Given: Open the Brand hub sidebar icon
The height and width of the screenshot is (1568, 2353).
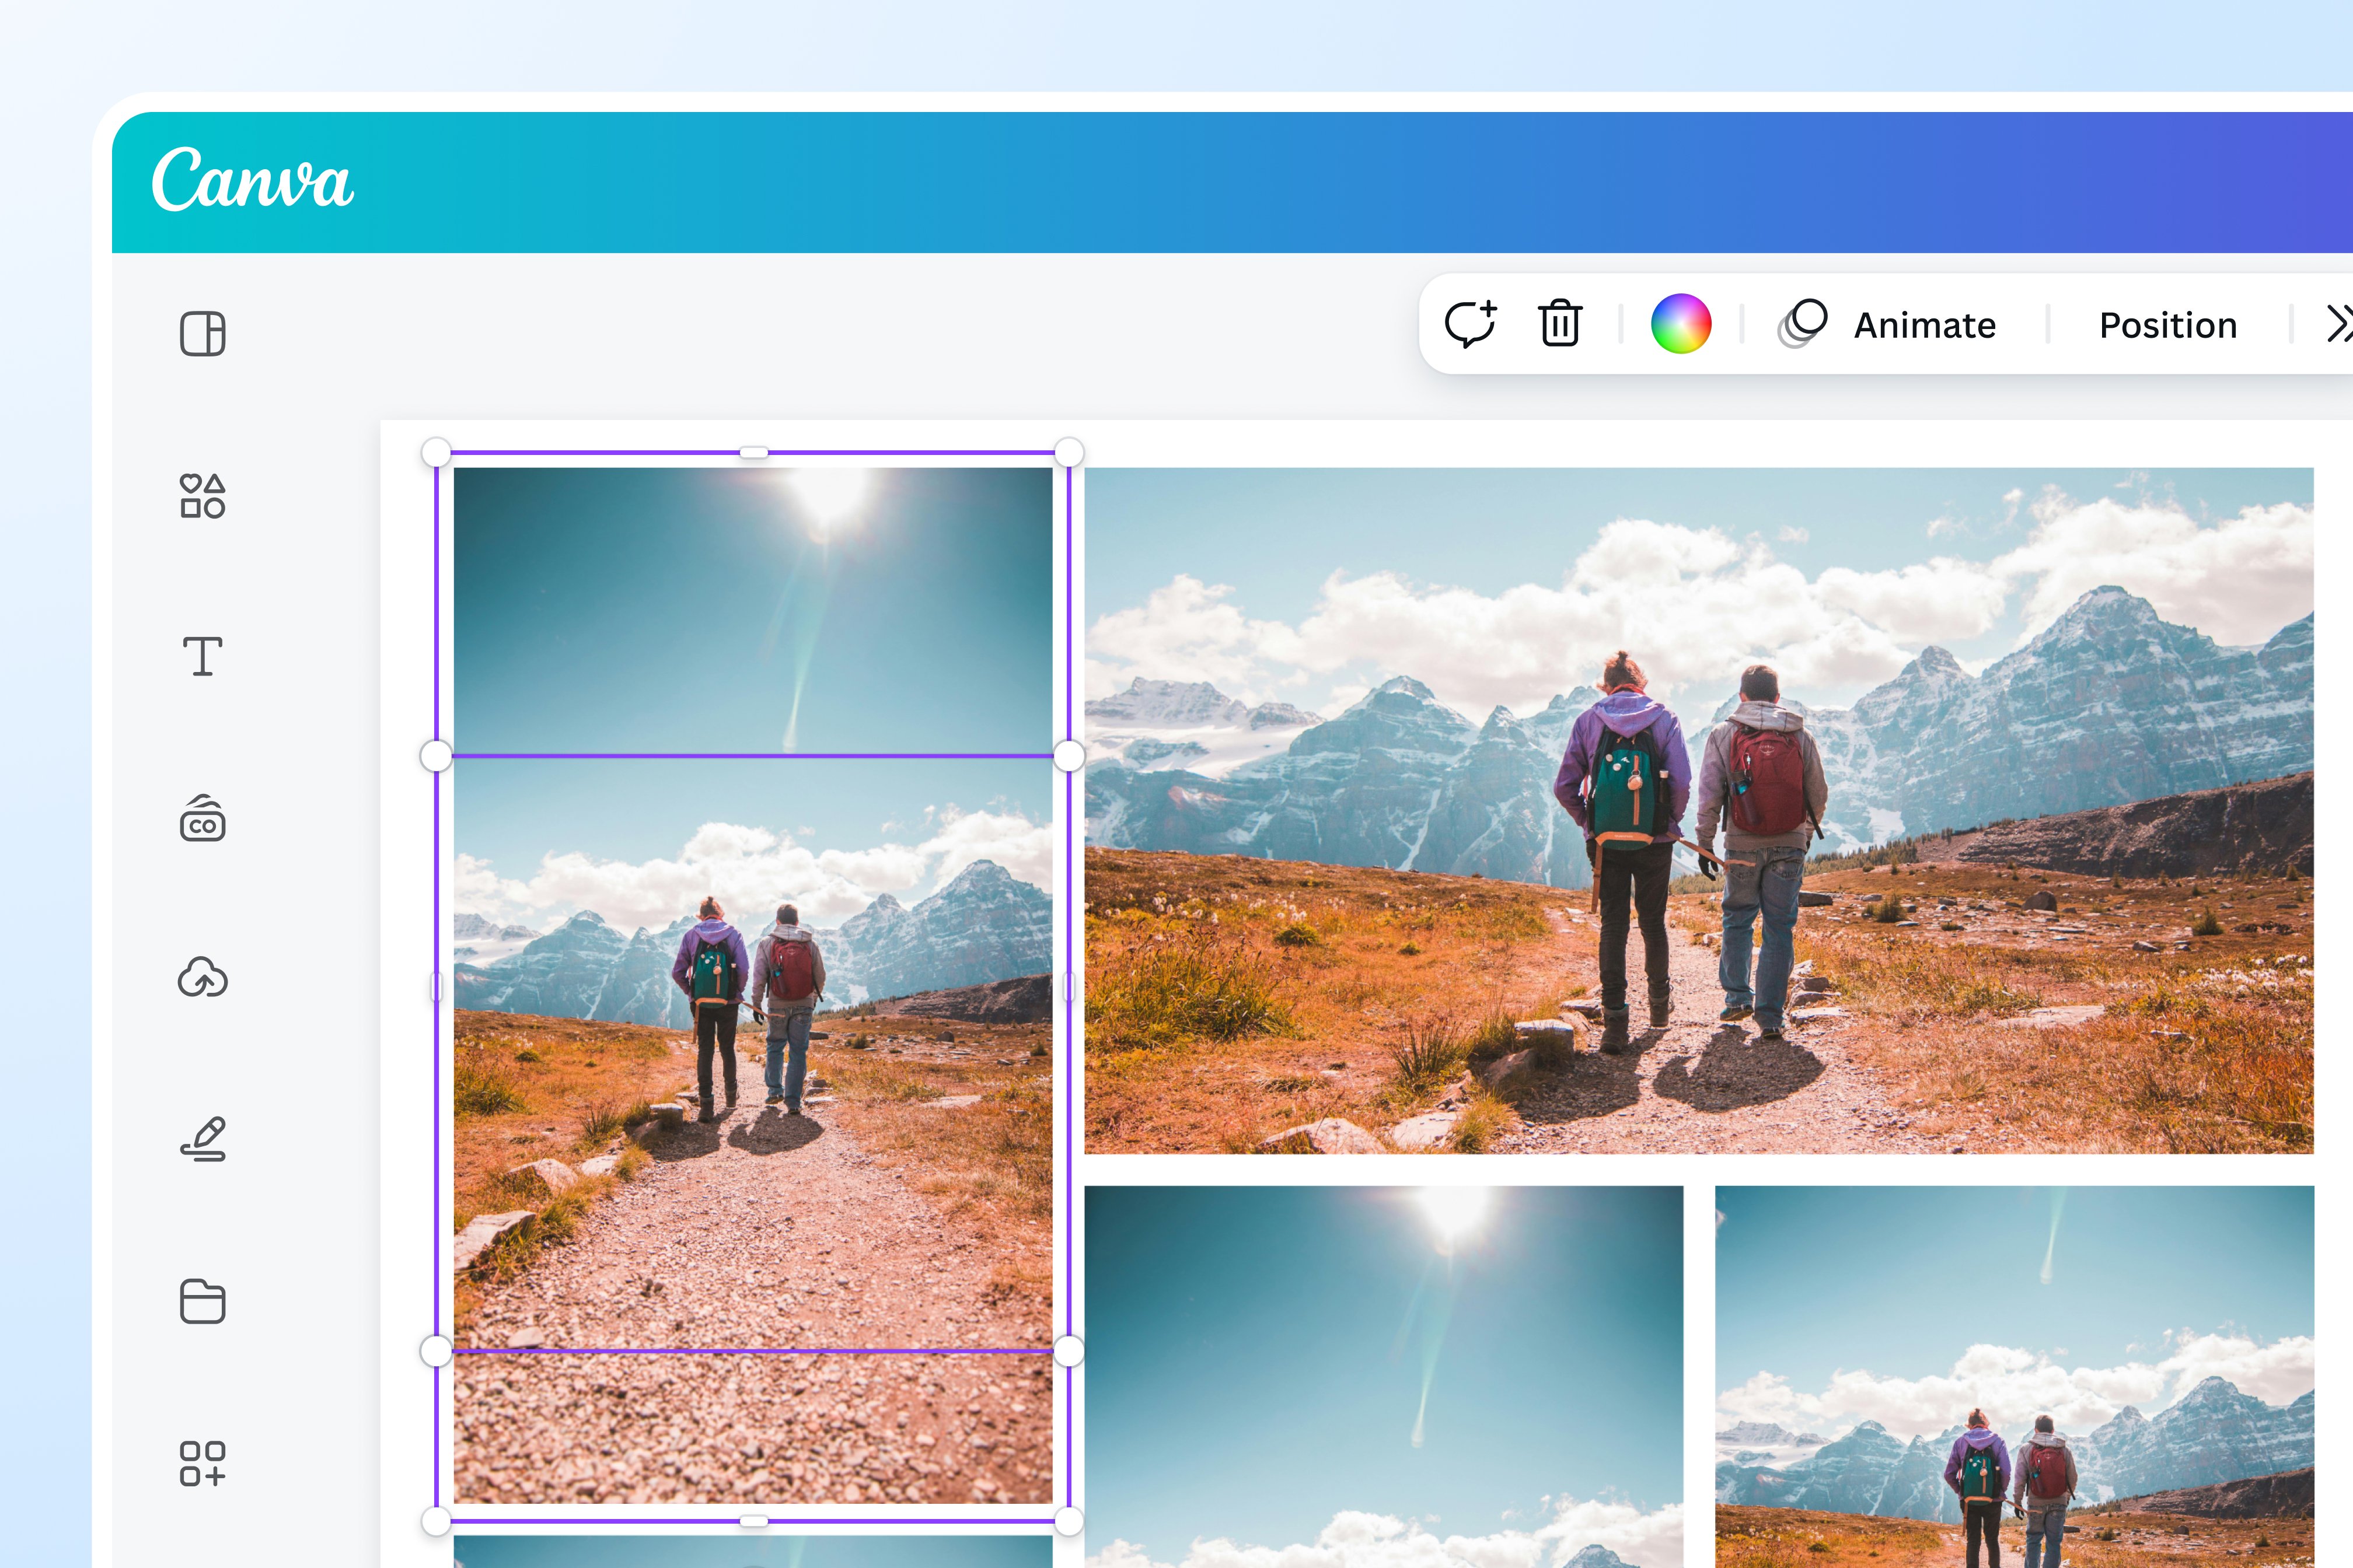Looking at the screenshot, I should point(202,819).
